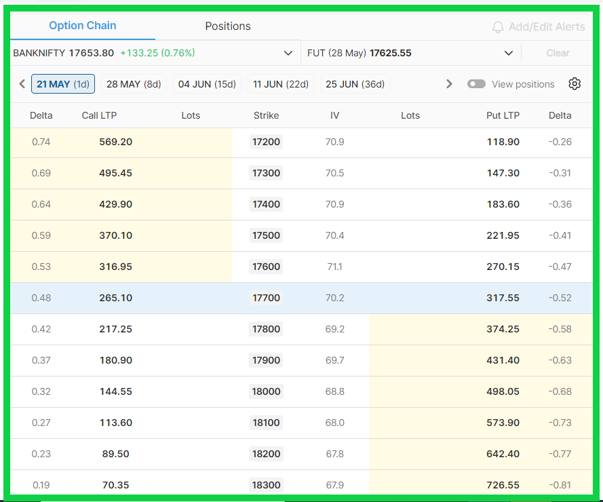
Task: Click put LTP 498.05
Action: (x=503, y=391)
